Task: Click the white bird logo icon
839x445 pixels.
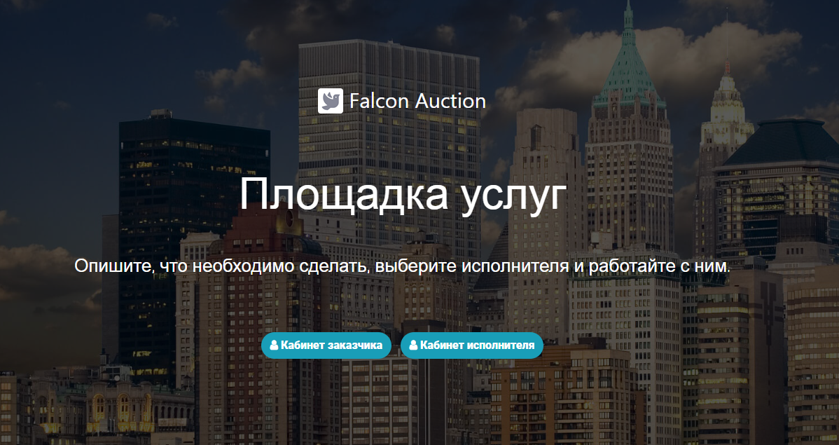Action: click(x=330, y=101)
